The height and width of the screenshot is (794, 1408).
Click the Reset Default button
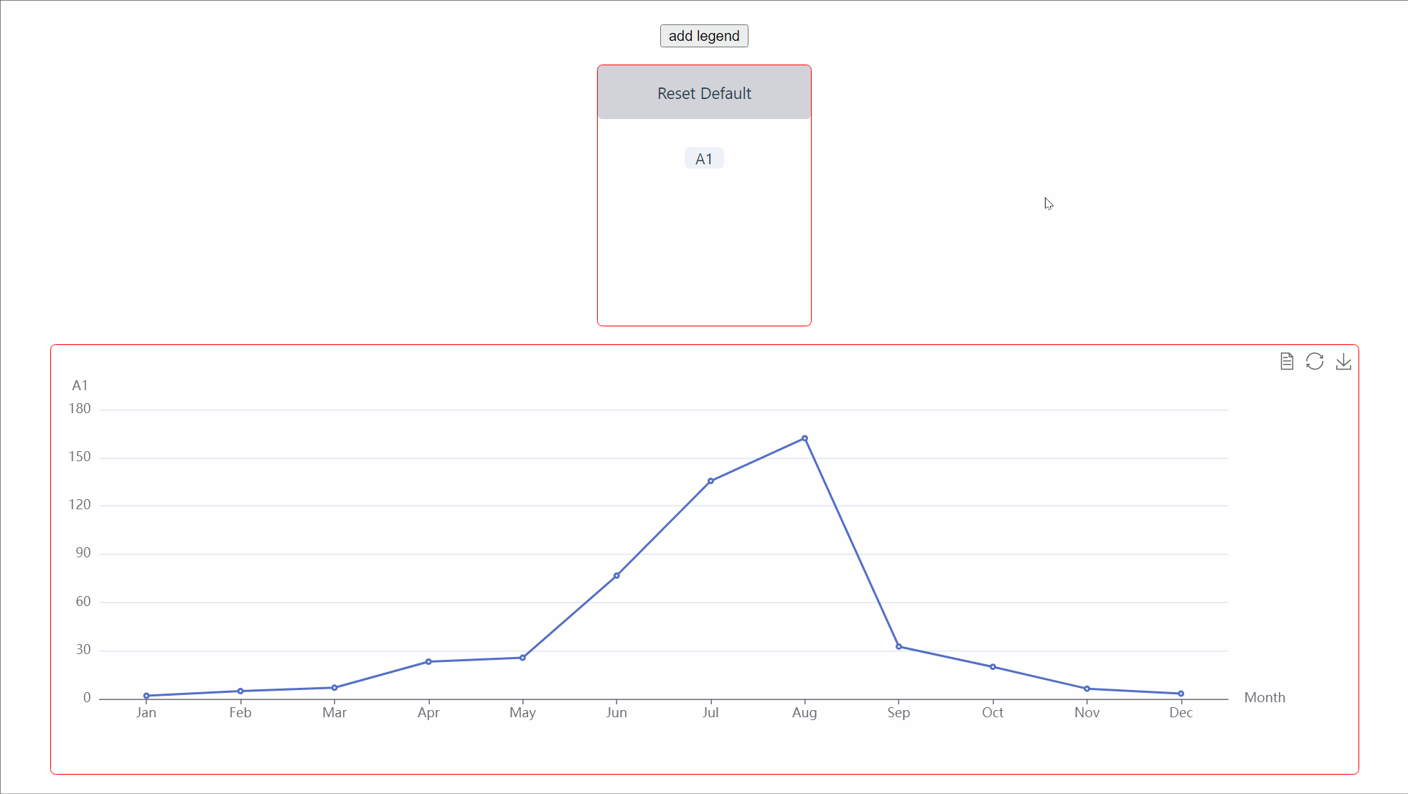click(704, 93)
